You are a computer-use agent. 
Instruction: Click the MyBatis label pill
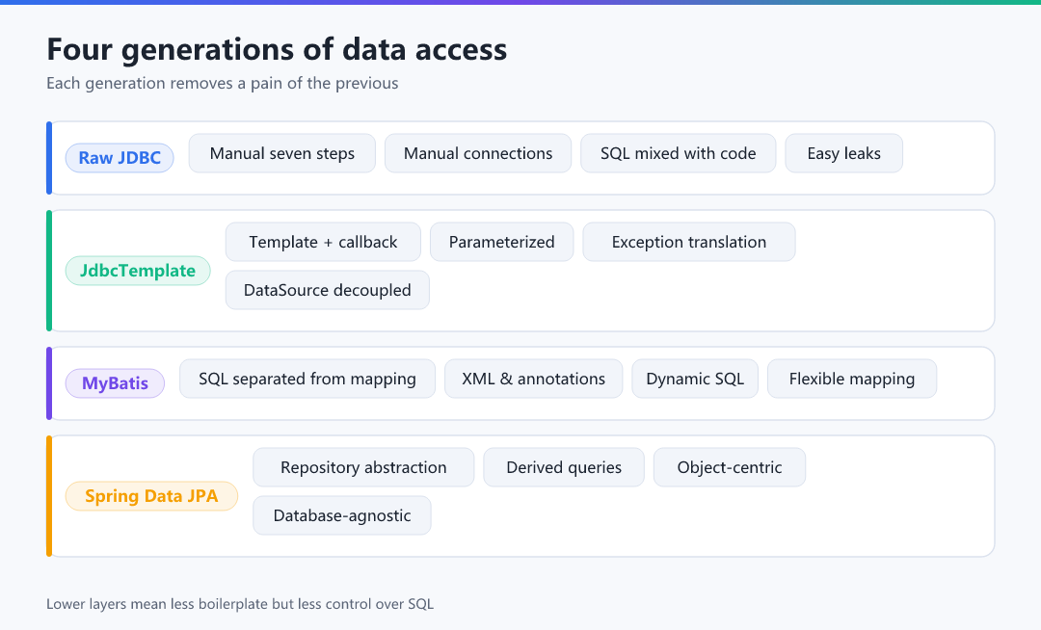tap(115, 383)
